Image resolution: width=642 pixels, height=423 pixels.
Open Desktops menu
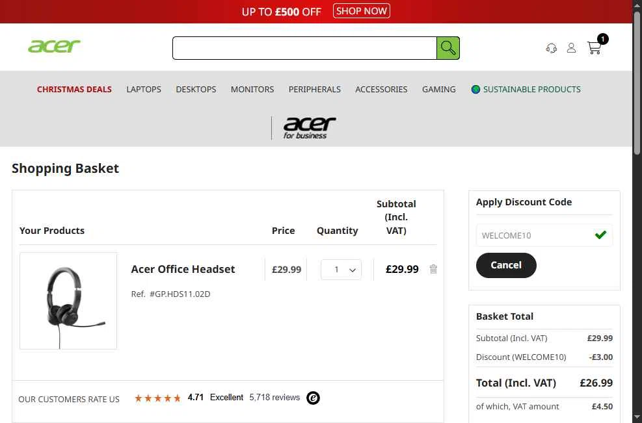196,89
